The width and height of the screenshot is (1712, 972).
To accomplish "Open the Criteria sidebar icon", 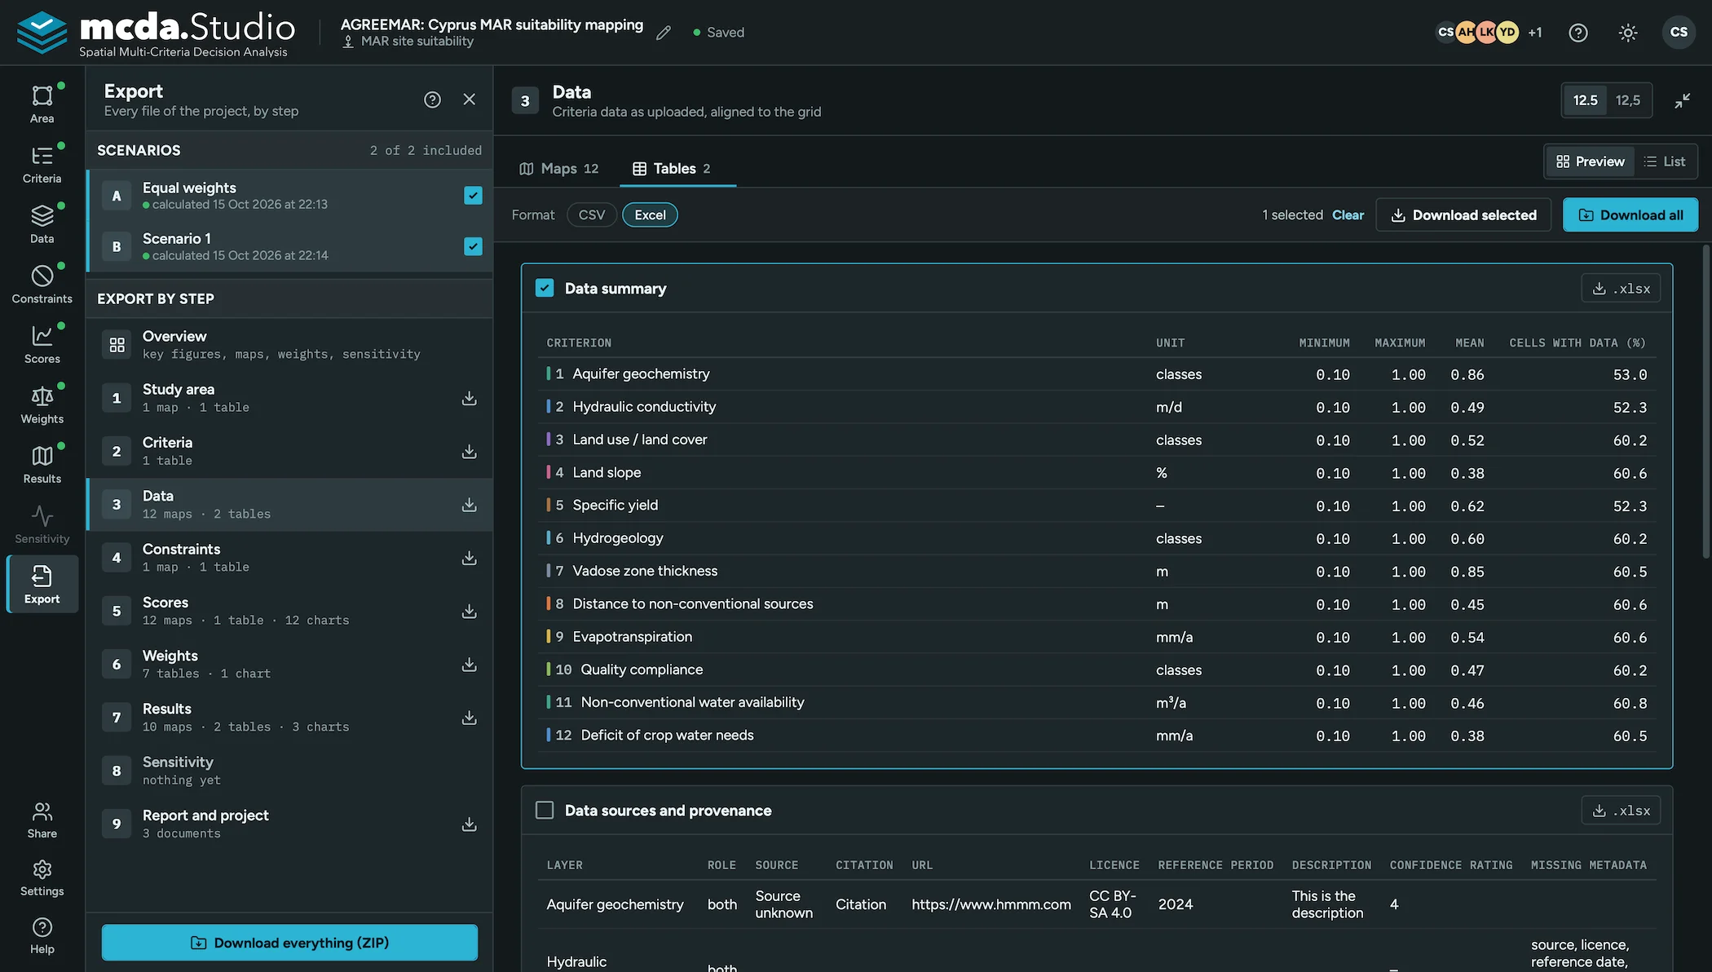I will click(x=42, y=164).
